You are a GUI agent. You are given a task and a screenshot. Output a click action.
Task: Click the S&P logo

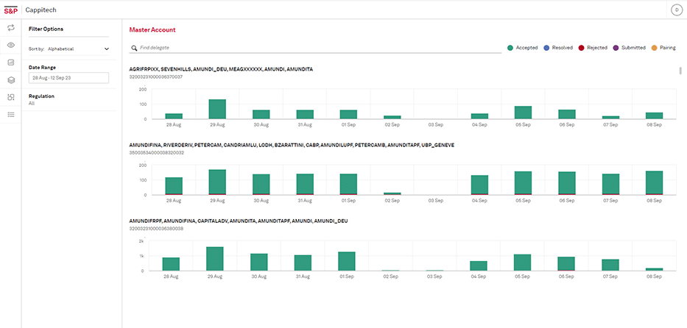tap(10, 10)
